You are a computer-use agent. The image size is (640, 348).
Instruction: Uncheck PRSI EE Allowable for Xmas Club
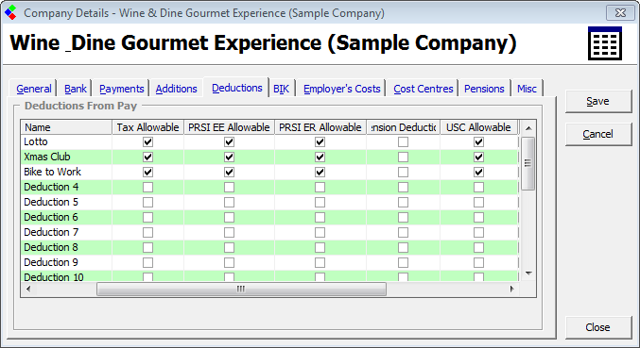(x=229, y=157)
